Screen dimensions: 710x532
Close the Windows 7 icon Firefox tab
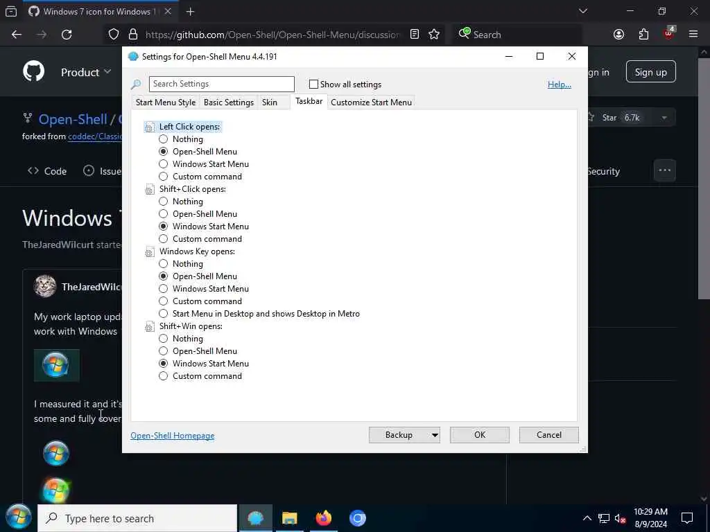tap(168, 11)
